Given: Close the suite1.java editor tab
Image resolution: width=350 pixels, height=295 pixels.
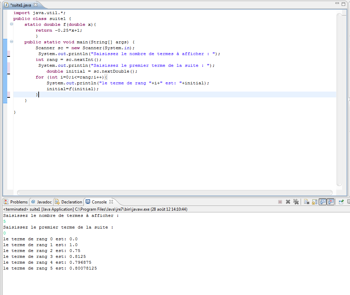Looking at the screenshot, I should 35,4.
